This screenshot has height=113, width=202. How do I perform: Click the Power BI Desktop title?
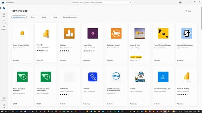183,89
